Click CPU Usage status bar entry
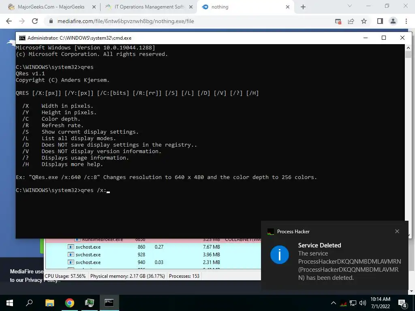Image resolution: width=415 pixels, height=311 pixels. pos(65,276)
